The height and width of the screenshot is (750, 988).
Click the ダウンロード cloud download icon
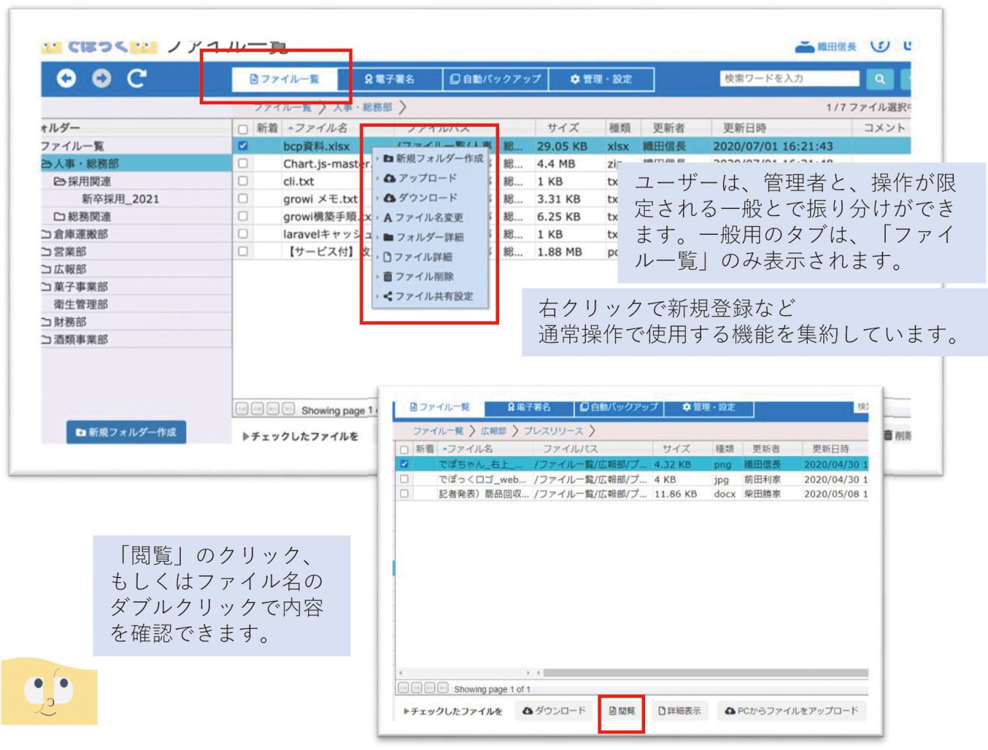[390, 198]
